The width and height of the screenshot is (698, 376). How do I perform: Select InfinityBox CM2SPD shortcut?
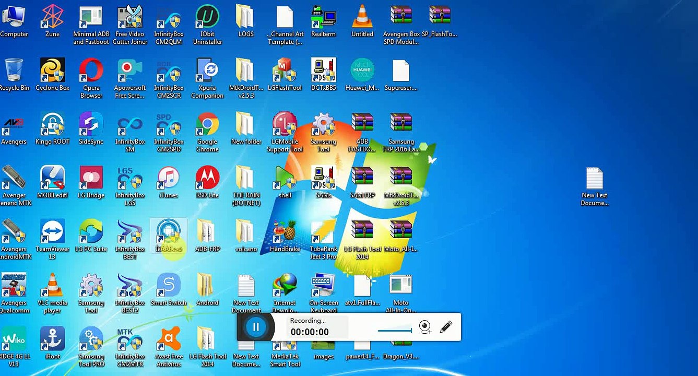click(x=169, y=132)
